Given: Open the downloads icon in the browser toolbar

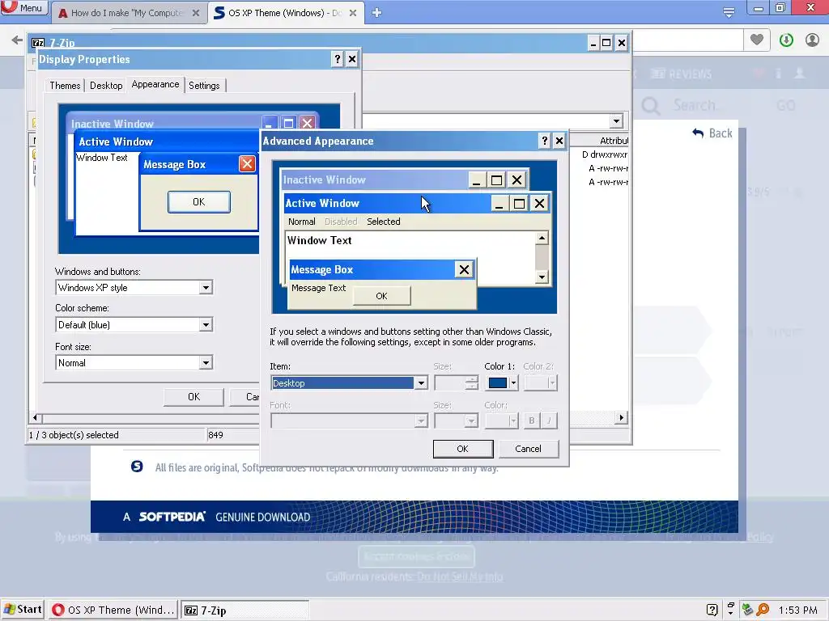Looking at the screenshot, I should [786, 40].
